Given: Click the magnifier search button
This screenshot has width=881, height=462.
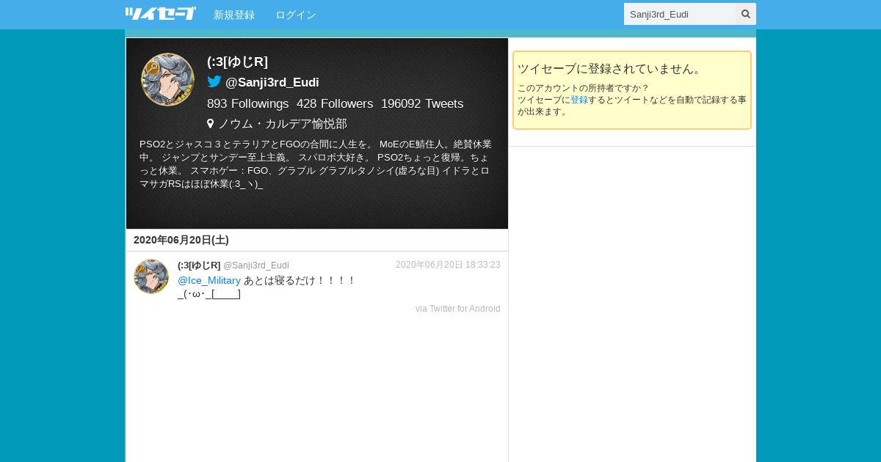Looking at the screenshot, I should [746, 14].
